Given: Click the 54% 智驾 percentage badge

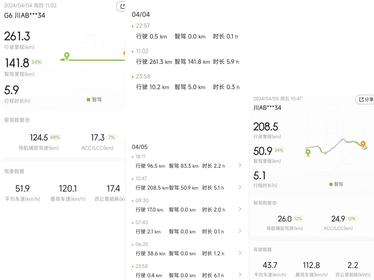Looking at the screenshot, I should coord(36,62).
